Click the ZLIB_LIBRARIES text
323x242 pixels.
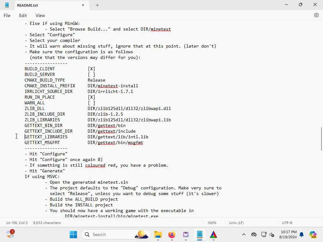42,120
